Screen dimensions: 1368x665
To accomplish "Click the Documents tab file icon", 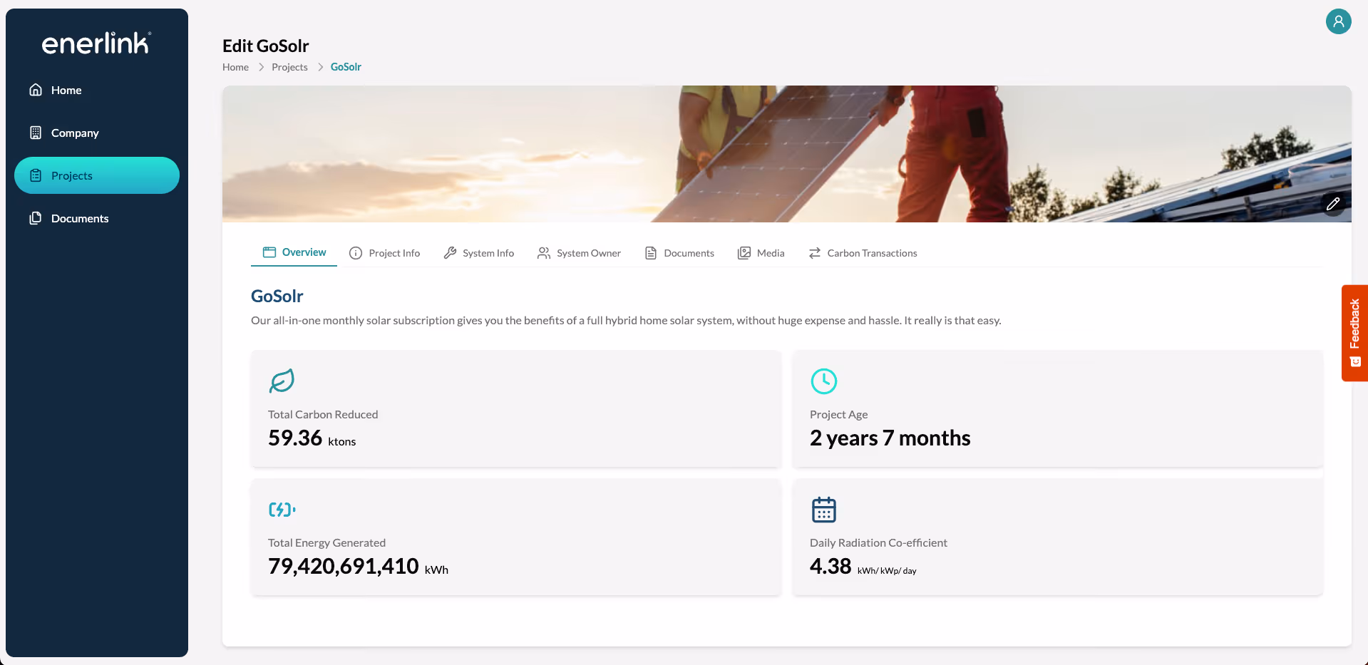I will click(651, 253).
